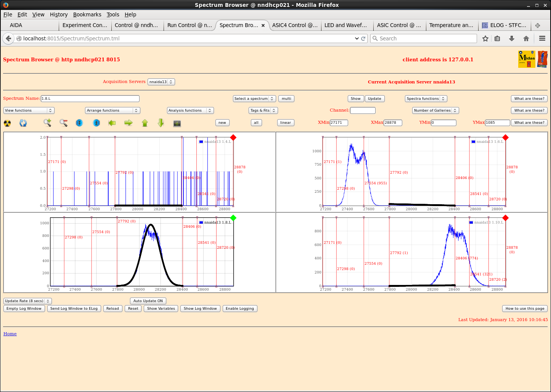
Task: Click the blue circular refresh arrows icon
Action: [x=23, y=123]
